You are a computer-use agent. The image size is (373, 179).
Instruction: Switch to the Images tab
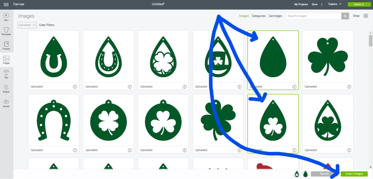coord(244,16)
